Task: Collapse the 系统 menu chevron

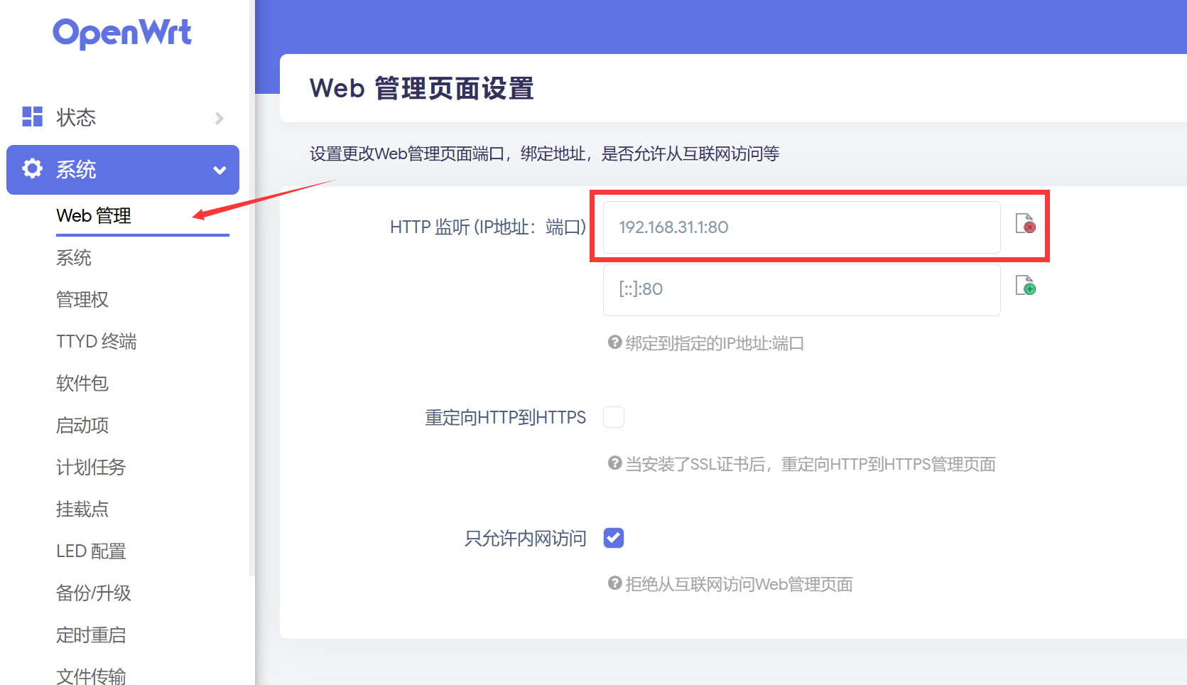Action: (x=219, y=171)
